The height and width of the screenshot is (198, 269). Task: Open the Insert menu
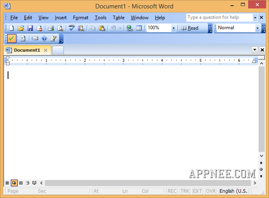[61, 18]
